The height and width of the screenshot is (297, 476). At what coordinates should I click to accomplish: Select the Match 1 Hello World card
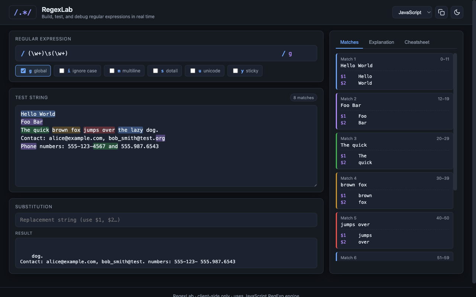point(394,71)
